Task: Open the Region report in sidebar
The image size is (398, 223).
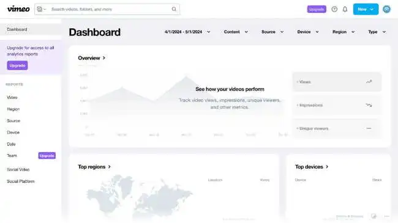Action: 13,109
